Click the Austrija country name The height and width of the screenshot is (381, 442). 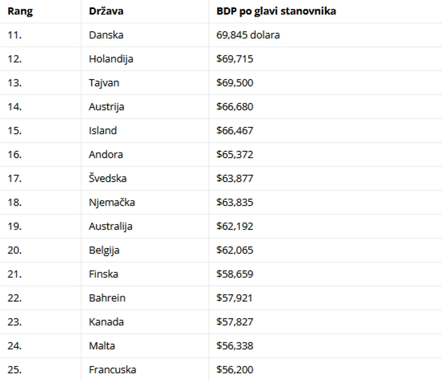pos(107,107)
